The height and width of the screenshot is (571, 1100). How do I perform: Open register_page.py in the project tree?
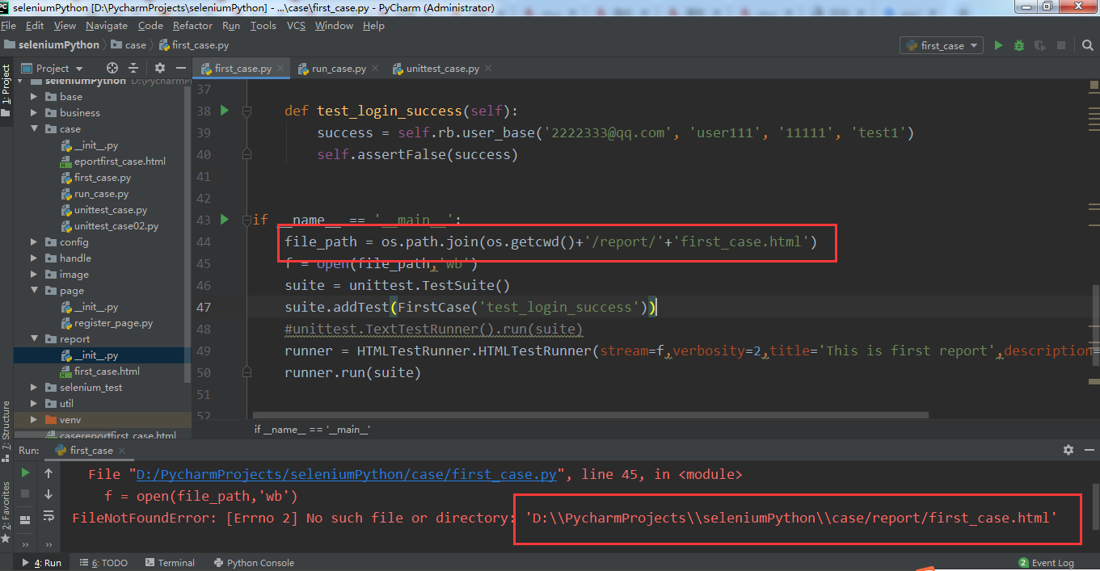[x=113, y=323]
